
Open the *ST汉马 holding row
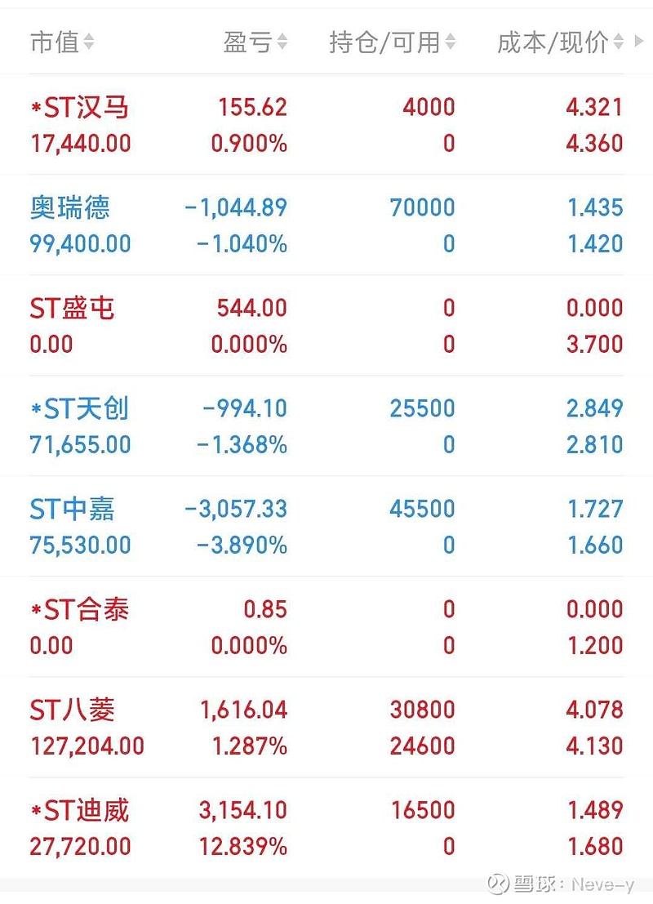(x=326, y=124)
